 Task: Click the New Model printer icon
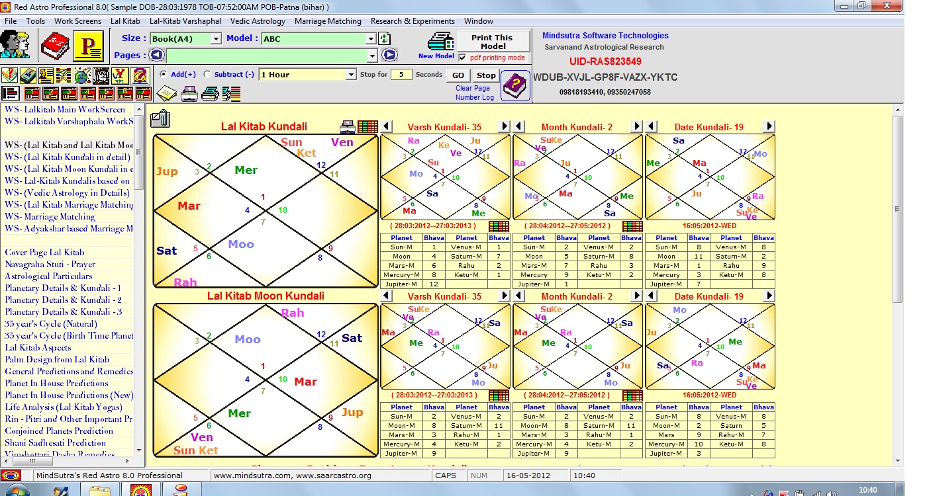click(440, 41)
